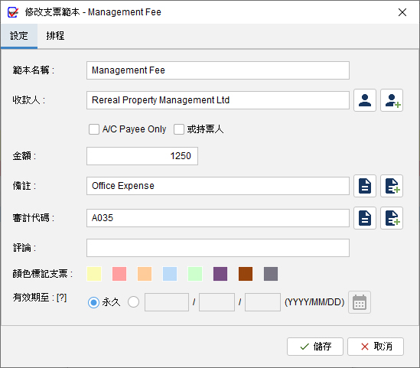Tick the 或持票人 checkbox
This screenshot has height=368, width=420.
179,129
